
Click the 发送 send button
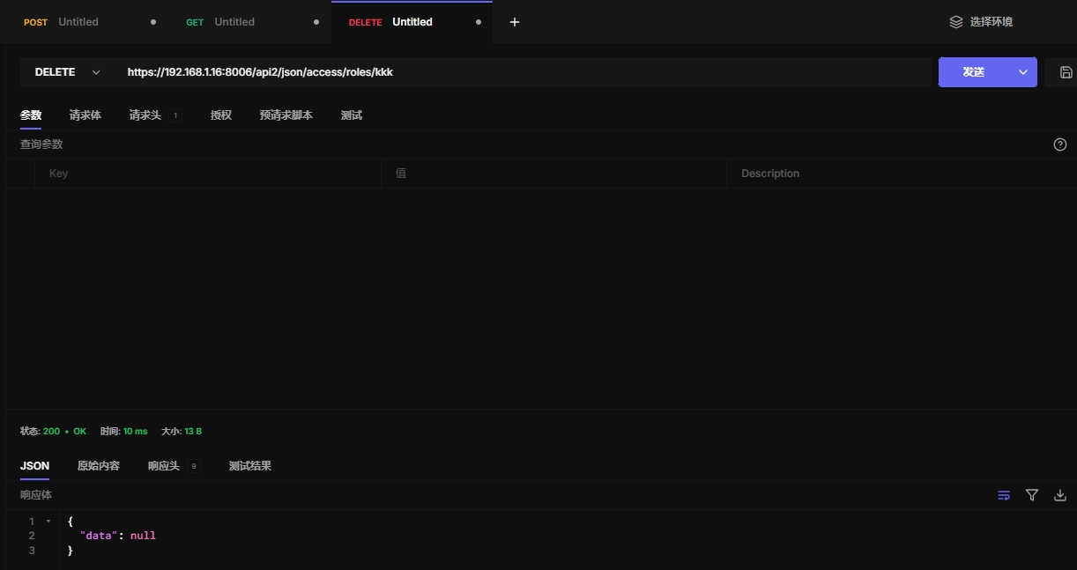point(974,72)
